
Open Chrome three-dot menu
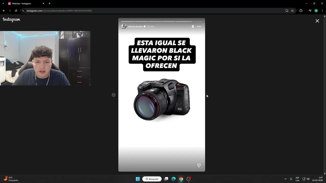point(322,11)
